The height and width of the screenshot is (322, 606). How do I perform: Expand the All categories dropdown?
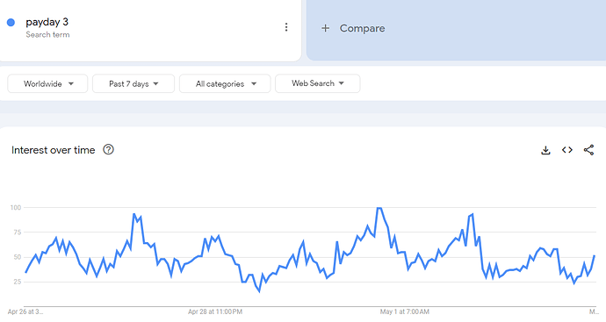point(225,83)
